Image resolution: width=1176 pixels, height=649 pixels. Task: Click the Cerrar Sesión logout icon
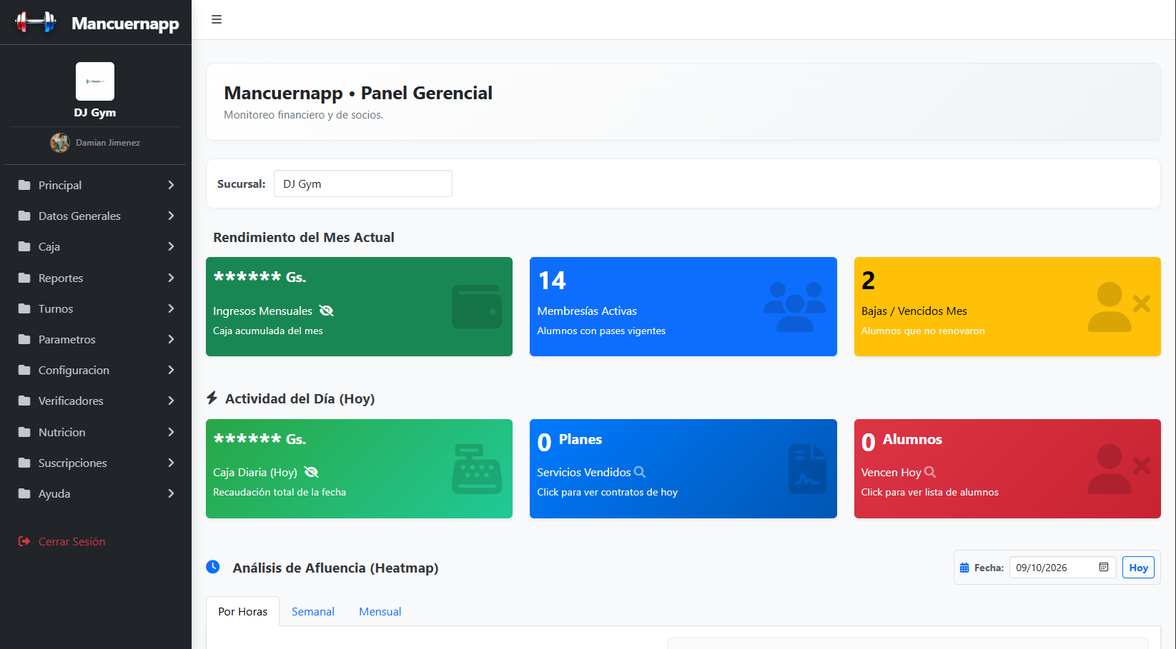24,541
